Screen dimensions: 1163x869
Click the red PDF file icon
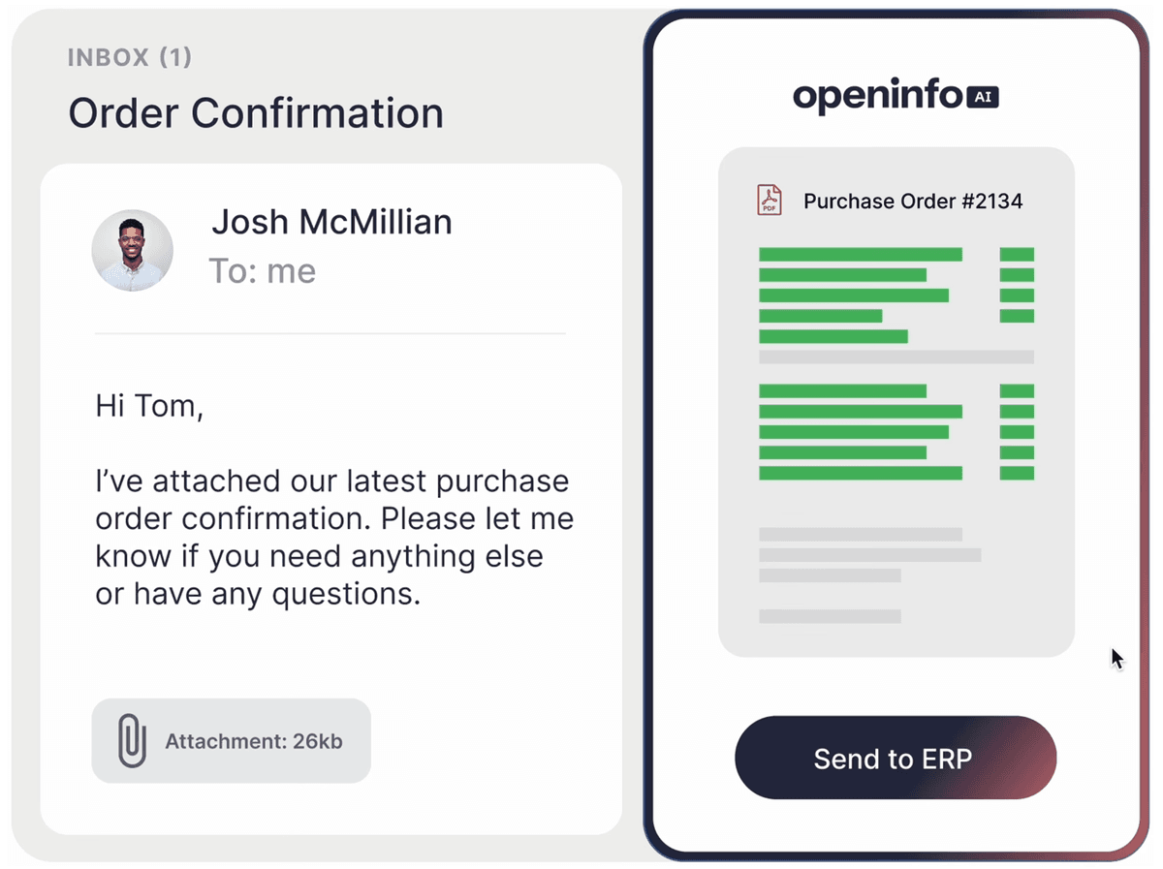[x=770, y=201]
